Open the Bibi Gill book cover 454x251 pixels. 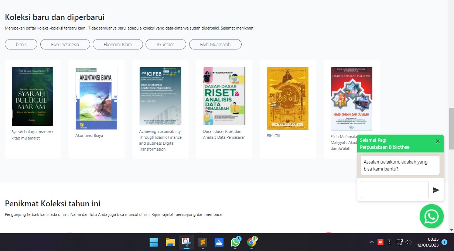(288, 99)
